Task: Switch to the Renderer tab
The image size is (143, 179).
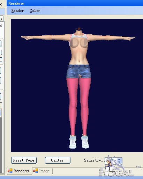Action: click(19, 171)
